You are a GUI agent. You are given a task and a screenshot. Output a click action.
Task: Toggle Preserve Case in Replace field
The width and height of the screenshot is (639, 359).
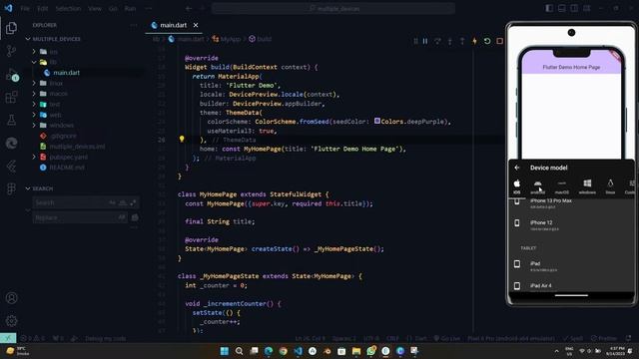point(122,217)
